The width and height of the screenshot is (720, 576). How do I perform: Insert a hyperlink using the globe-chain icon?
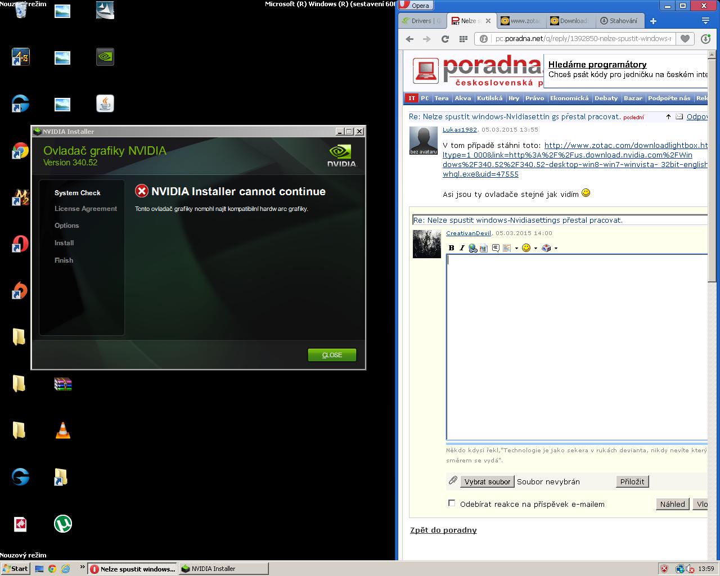tap(472, 248)
